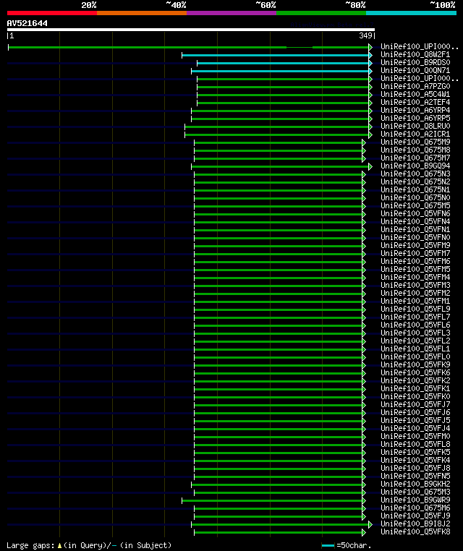Select the cyan alignment bar of UniRef100_Q0QN71

pyautogui.click(x=281, y=72)
